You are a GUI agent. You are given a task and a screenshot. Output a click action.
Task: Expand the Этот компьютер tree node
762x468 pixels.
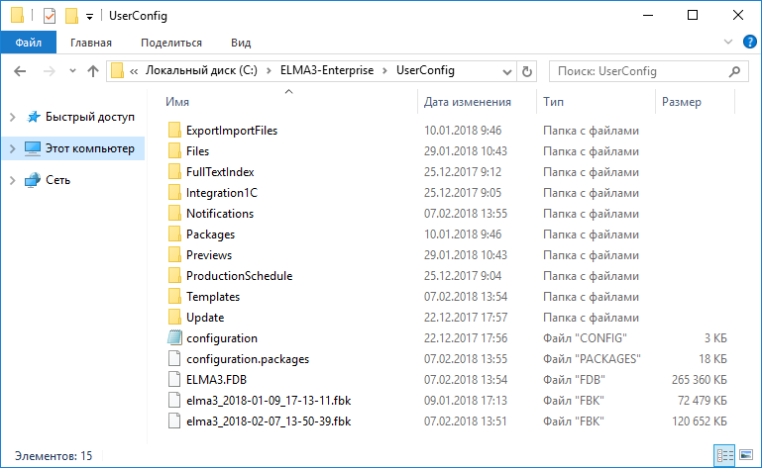click(13, 148)
